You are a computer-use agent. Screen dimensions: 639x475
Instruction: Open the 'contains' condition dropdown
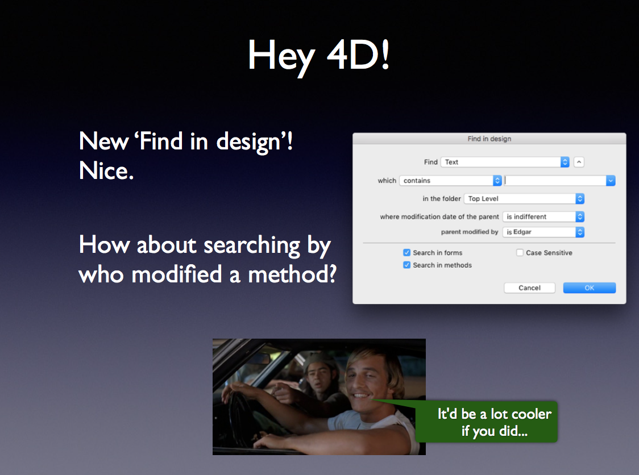[450, 181]
